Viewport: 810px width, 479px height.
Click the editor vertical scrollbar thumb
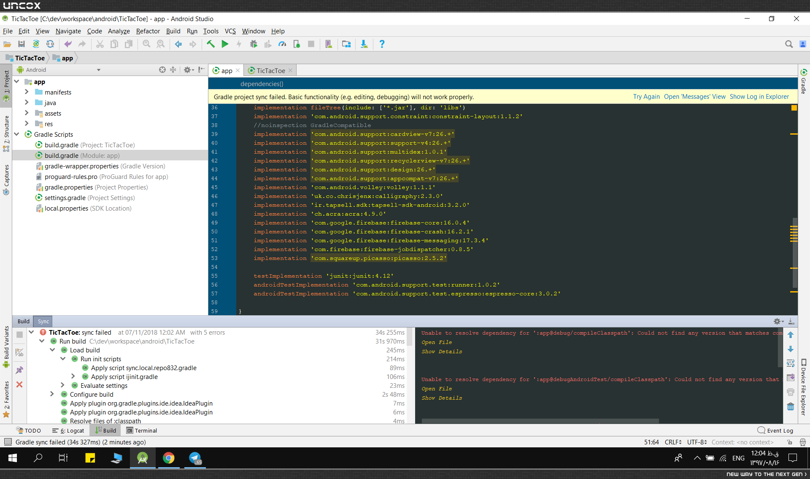click(795, 252)
